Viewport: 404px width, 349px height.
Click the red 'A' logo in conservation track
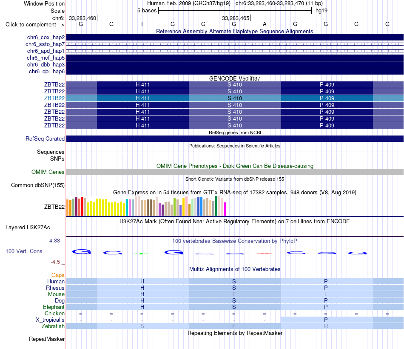click(x=265, y=254)
